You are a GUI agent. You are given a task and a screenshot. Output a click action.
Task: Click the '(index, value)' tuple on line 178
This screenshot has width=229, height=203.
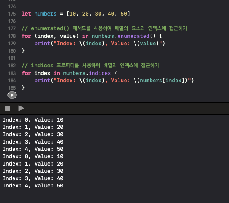click(x=56, y=36)
